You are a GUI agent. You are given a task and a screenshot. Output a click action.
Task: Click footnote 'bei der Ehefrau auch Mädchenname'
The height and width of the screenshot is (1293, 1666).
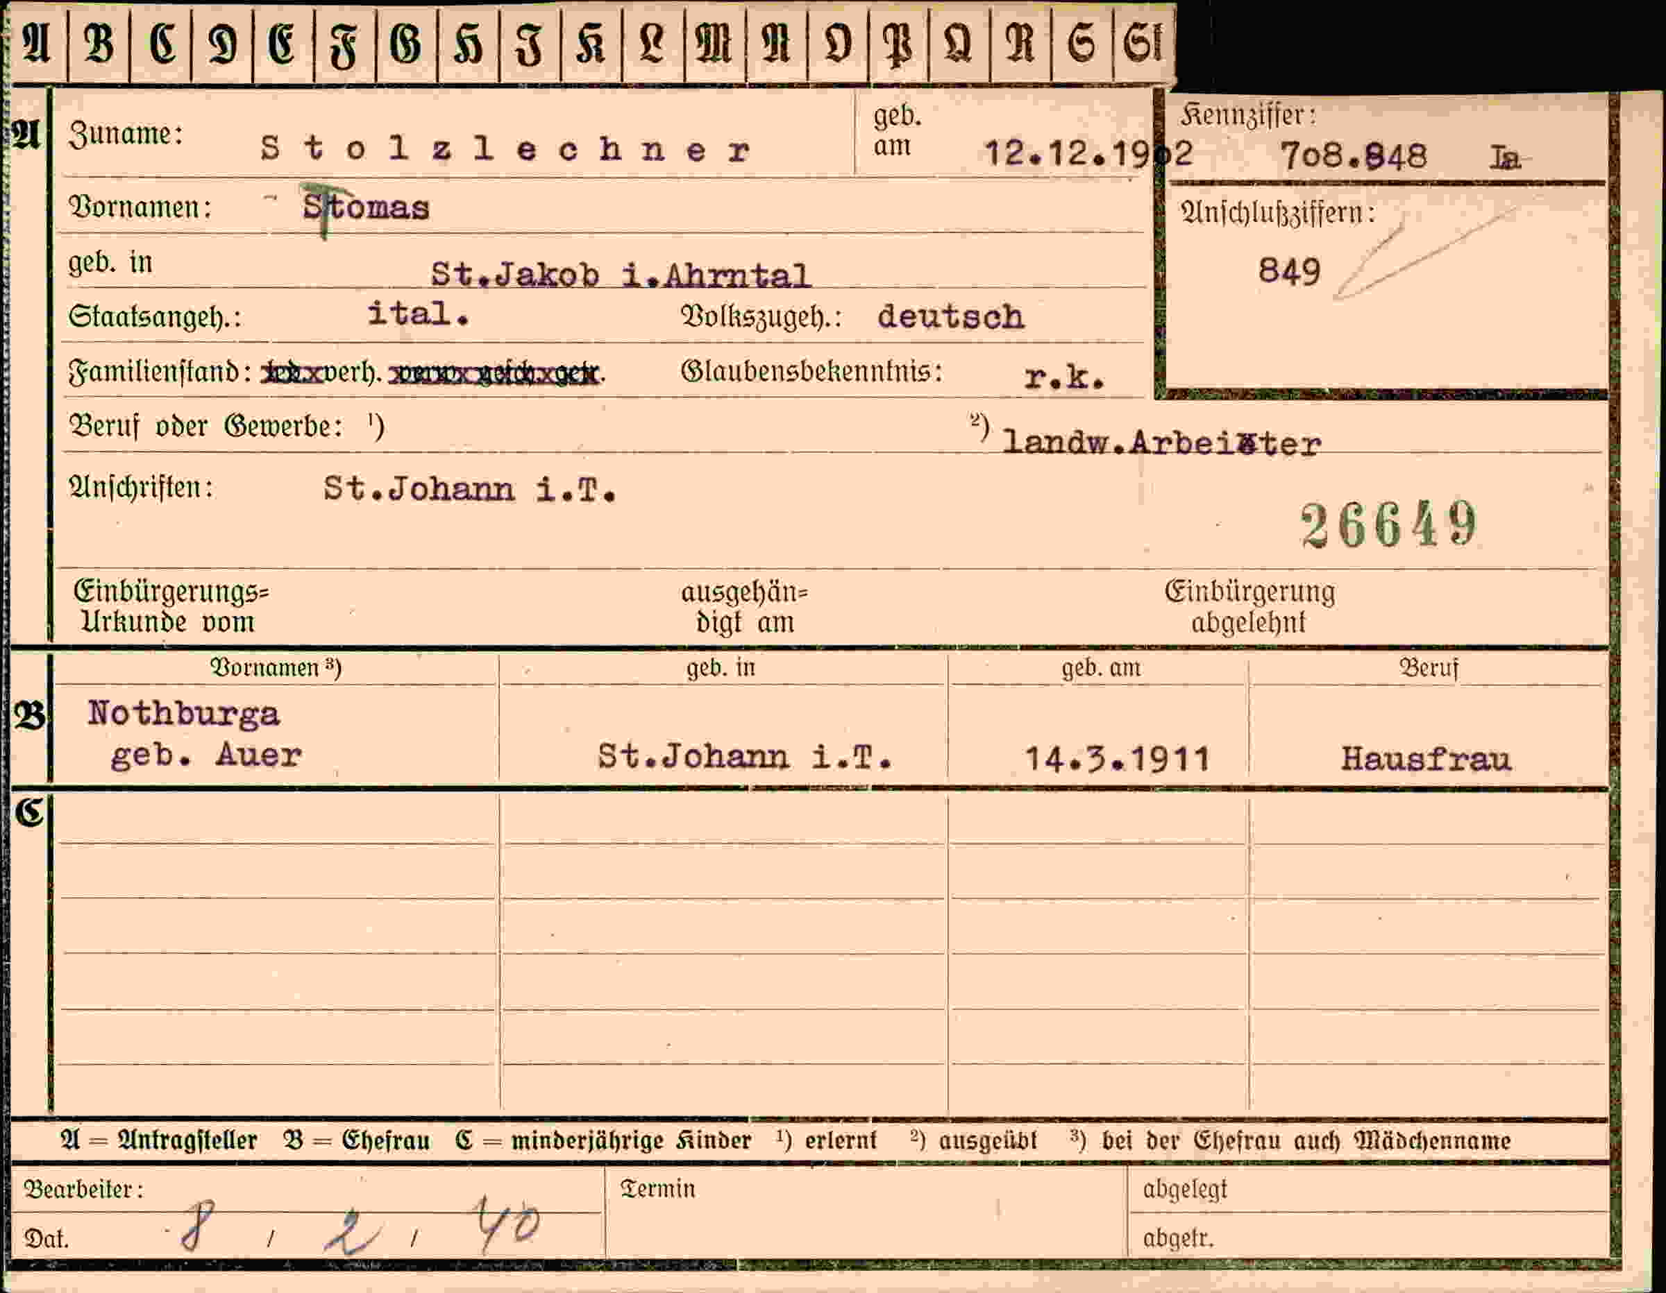pos(1306,1141)
